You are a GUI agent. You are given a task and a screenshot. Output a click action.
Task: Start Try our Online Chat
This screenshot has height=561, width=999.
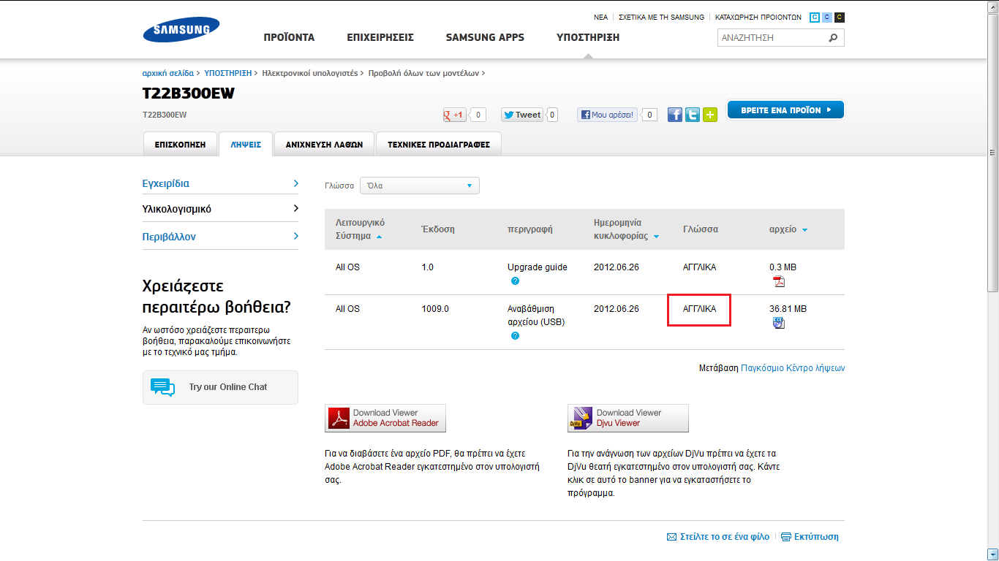coord(220,387)
